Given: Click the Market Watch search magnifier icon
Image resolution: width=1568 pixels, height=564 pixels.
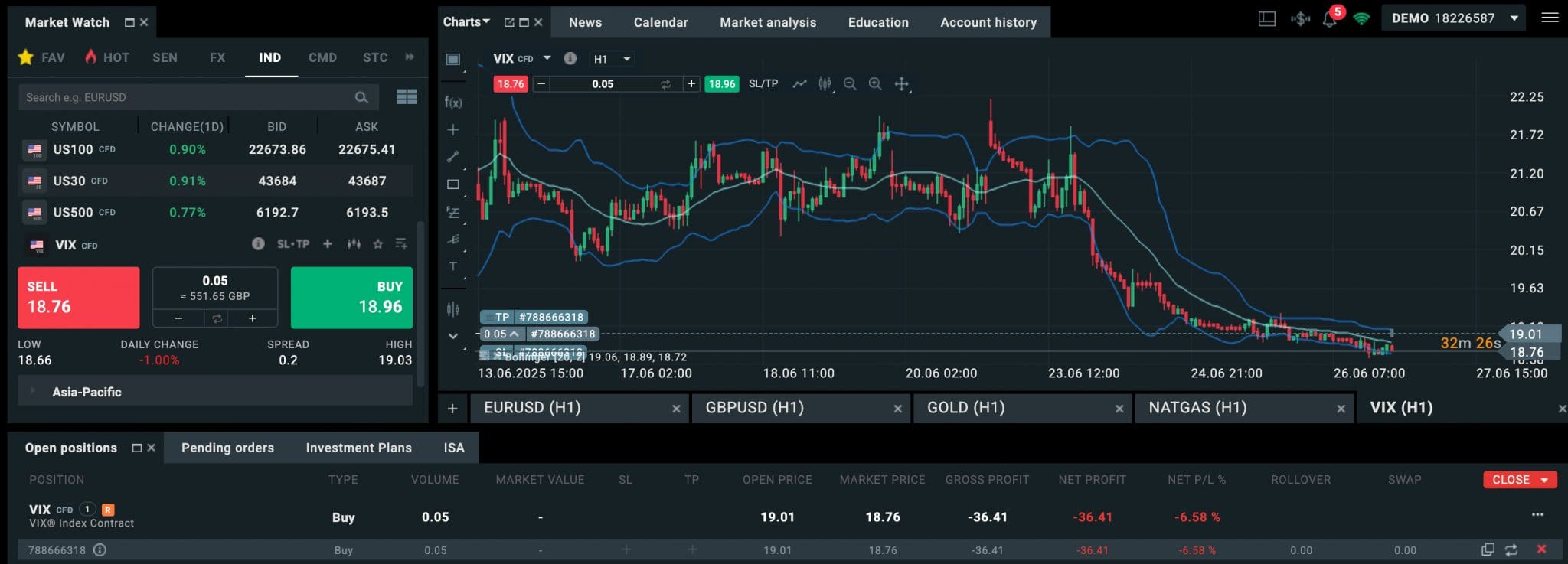Looking at the screenshot, I should pyautogui.click(x=361, y=97).
